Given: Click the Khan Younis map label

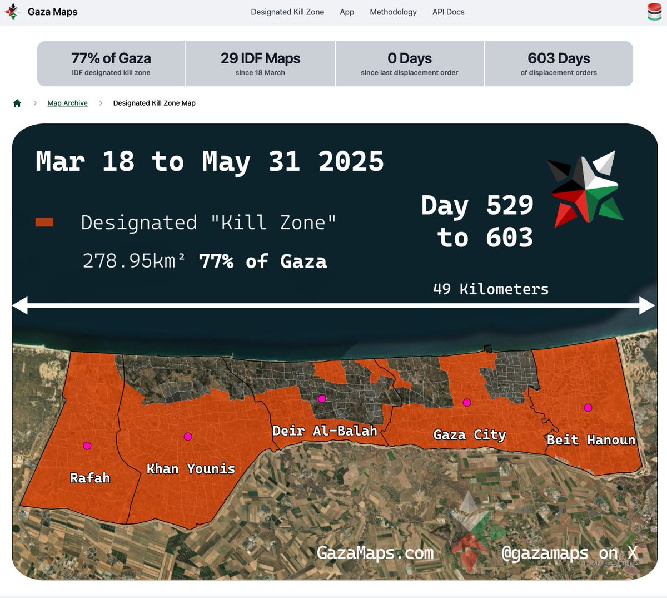Looking at the screenshot, I should click(191, 468).
